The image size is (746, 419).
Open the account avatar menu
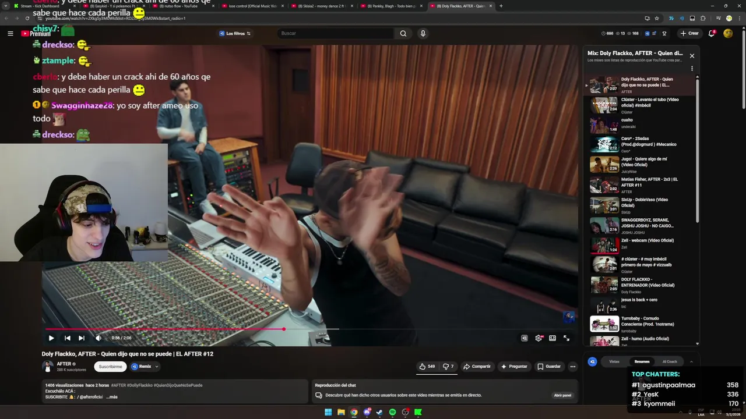(x=727, y=33)
